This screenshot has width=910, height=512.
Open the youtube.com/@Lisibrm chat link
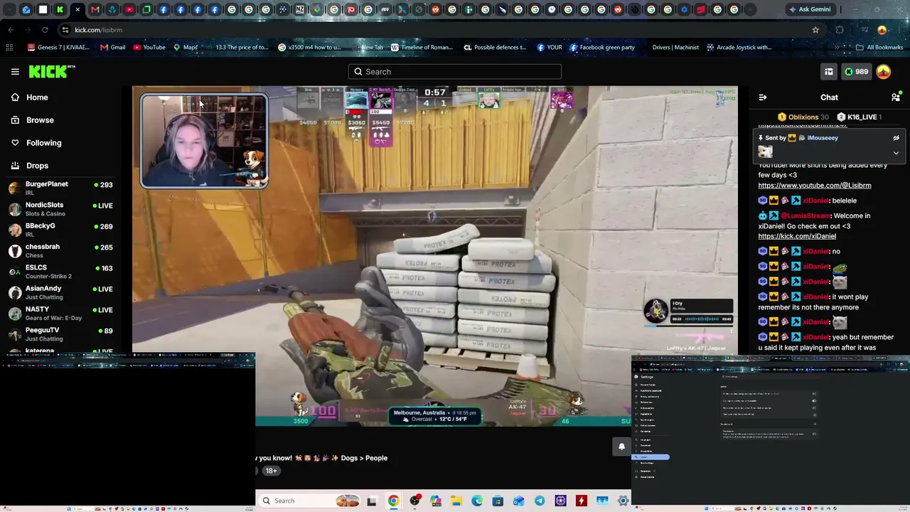(x=815, y=186)
